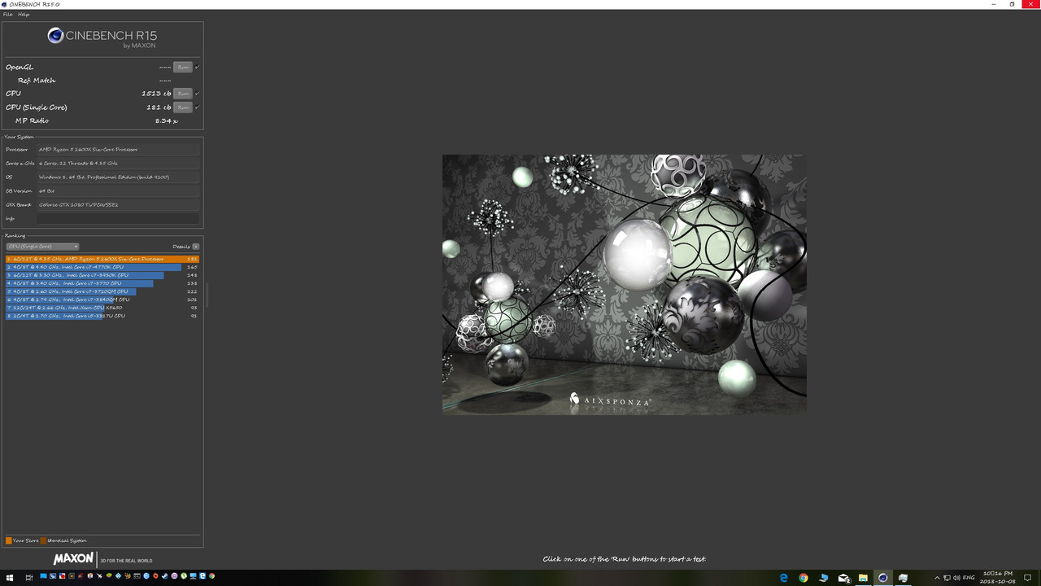Open File Explorer from the taskbar
Viewport: 1041px width, 586px height.
pyautogui.click(x=863, y=578)
